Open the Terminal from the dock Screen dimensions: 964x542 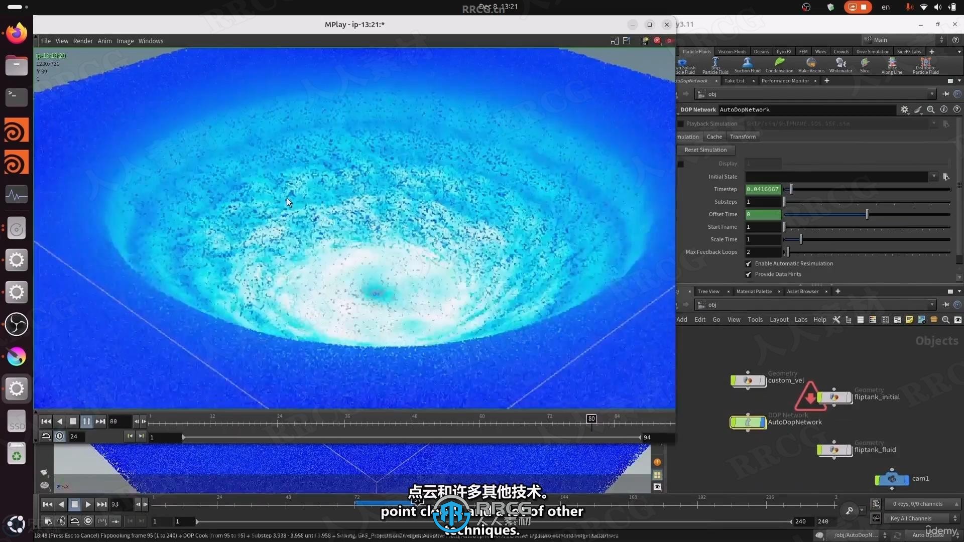pyautogui.click(x=17, y=97)
